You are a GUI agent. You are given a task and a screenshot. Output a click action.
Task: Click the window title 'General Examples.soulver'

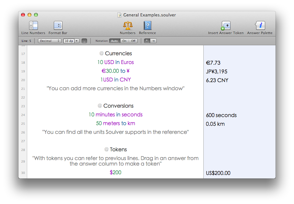coord(150,15)
